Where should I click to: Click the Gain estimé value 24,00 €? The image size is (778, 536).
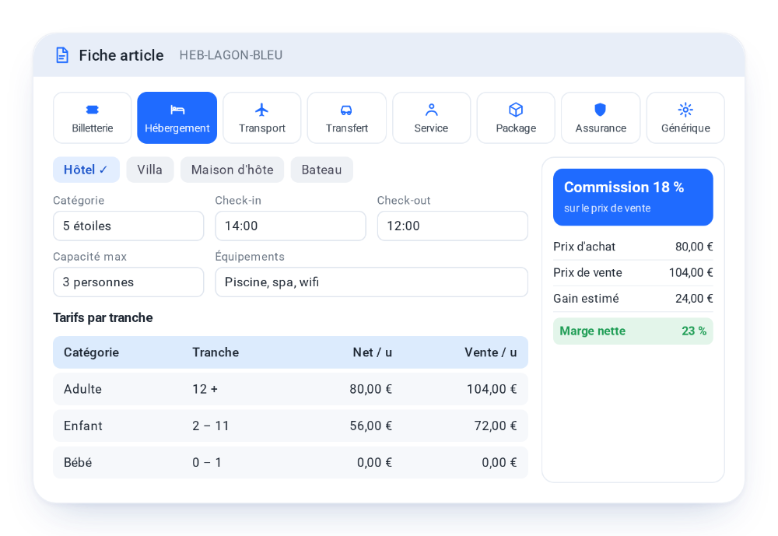pos(694,298)
